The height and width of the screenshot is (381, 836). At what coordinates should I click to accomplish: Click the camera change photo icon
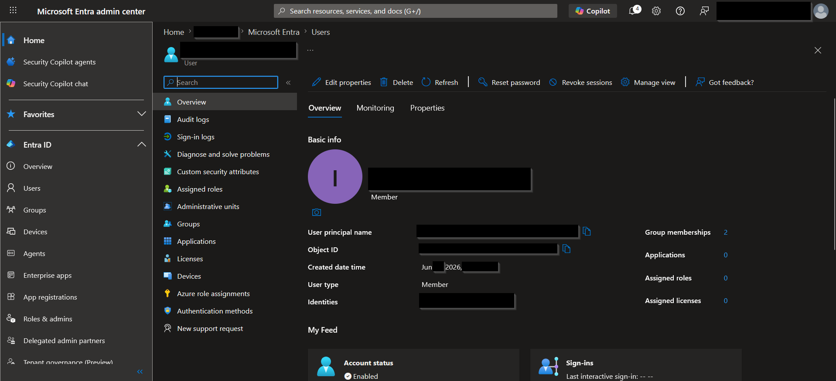click(317, 212)
